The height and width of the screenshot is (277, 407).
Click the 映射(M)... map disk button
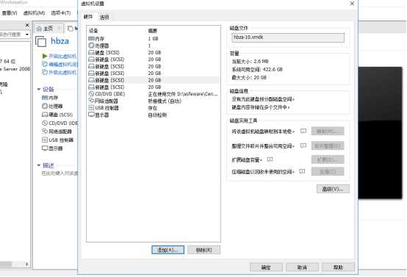point(328,131)
